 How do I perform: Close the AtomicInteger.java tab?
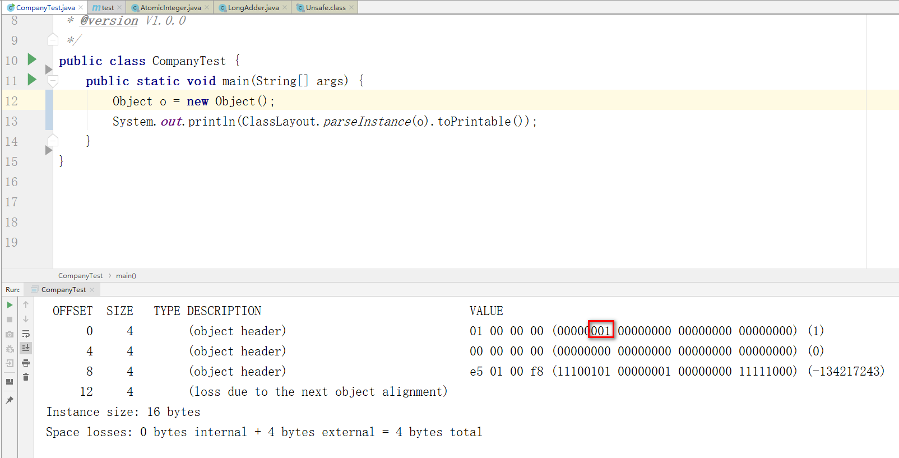click(207, 7)
